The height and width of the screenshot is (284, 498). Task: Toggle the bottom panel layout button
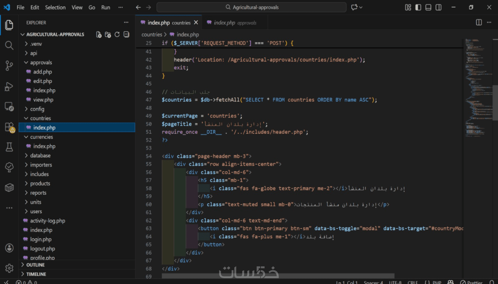(428, 7)
